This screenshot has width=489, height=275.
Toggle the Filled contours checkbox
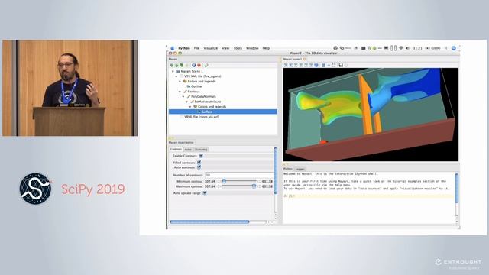click(199, 163)
